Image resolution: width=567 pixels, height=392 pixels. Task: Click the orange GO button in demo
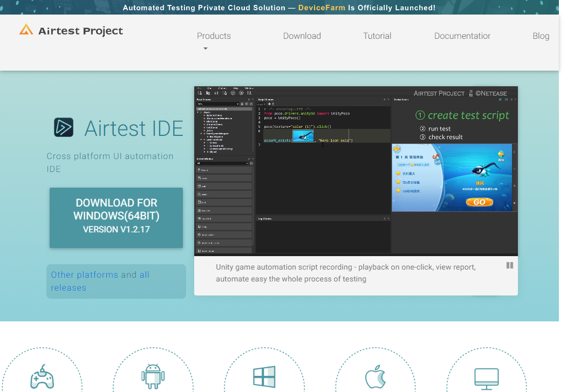pyautogui.click(x=479, y=202)
